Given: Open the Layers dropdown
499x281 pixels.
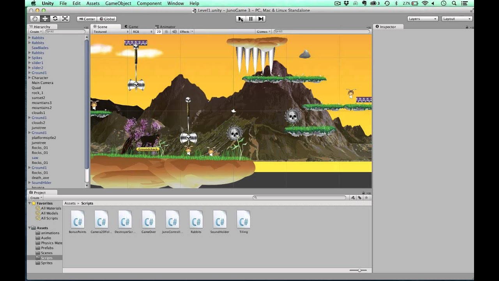Looking at the screenshot, I should (x=423, y=19).
